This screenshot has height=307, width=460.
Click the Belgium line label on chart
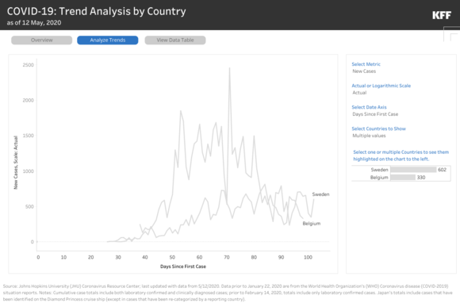tap(311, 224)
